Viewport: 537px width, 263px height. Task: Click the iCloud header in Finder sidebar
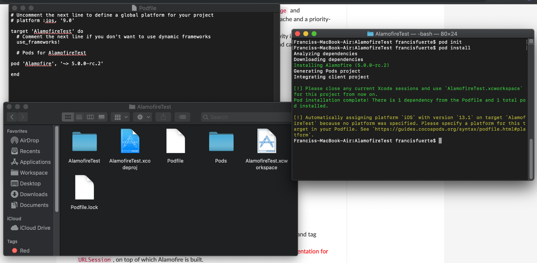click(14, 218)
